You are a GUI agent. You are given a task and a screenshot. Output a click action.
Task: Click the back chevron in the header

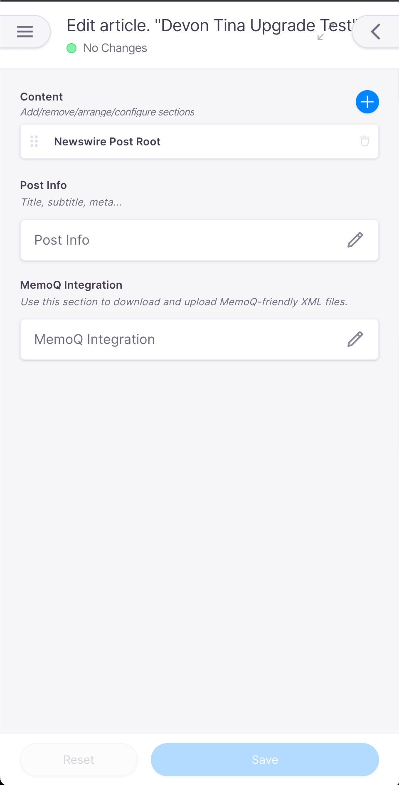click(x=375, y=32)
